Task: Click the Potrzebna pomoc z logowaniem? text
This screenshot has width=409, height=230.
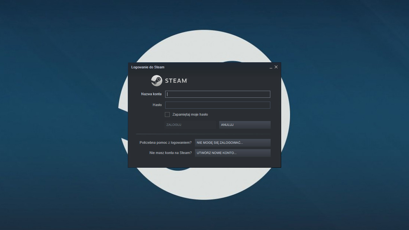Action: tap(166, 142)
